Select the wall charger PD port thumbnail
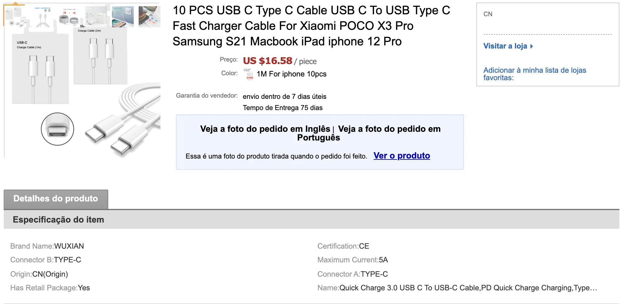Screen dimensions: 620x304 tap(123, 16)
